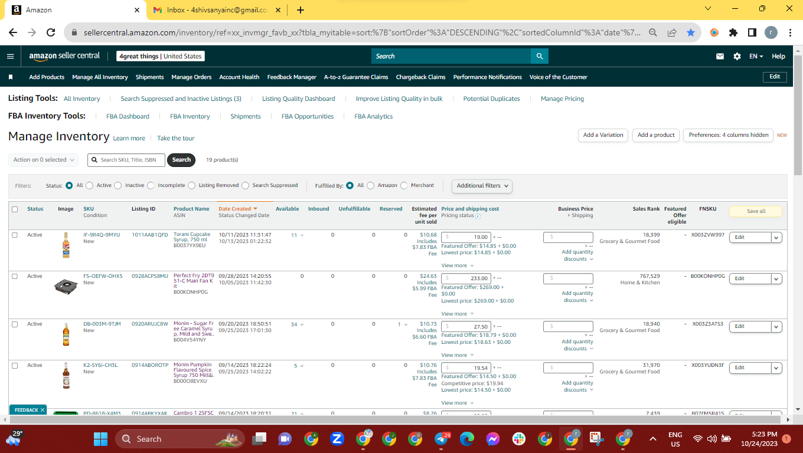Open Manage All Inventory menu
803x453 pixels.
100,77
